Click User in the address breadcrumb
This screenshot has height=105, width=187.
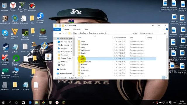click(x=75, y=33)
